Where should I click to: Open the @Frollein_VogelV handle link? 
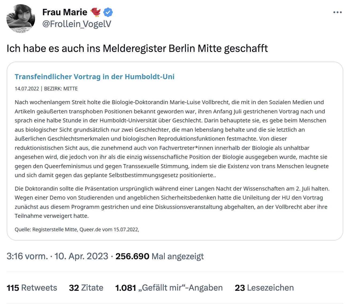point(77,24)
